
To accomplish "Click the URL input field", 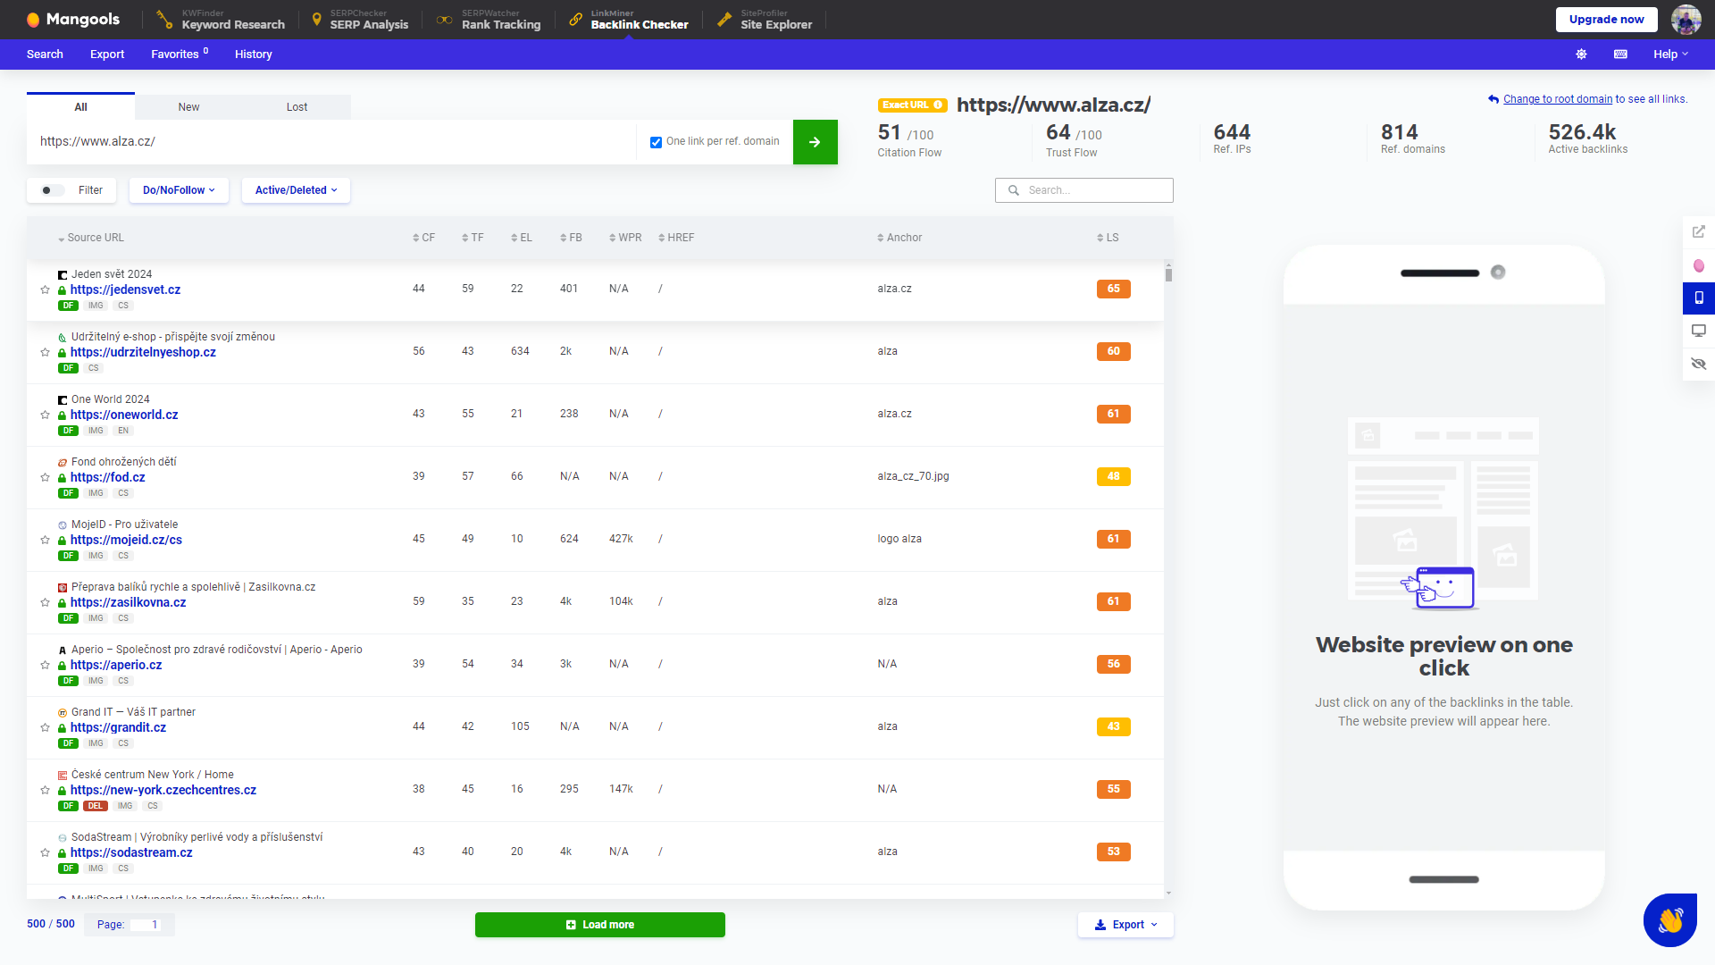I will (331, 142).
